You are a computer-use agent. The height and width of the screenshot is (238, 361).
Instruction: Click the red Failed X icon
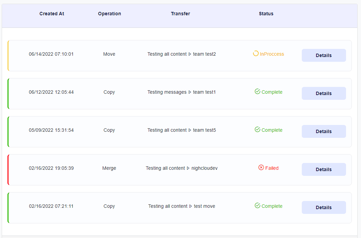261,168
